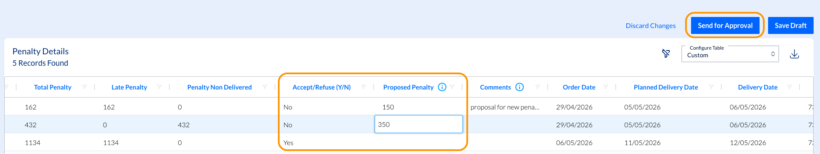The height and width of the screenshot is (154, 820).
Task: Clear all table filters icon
Action: pos(666,53)
